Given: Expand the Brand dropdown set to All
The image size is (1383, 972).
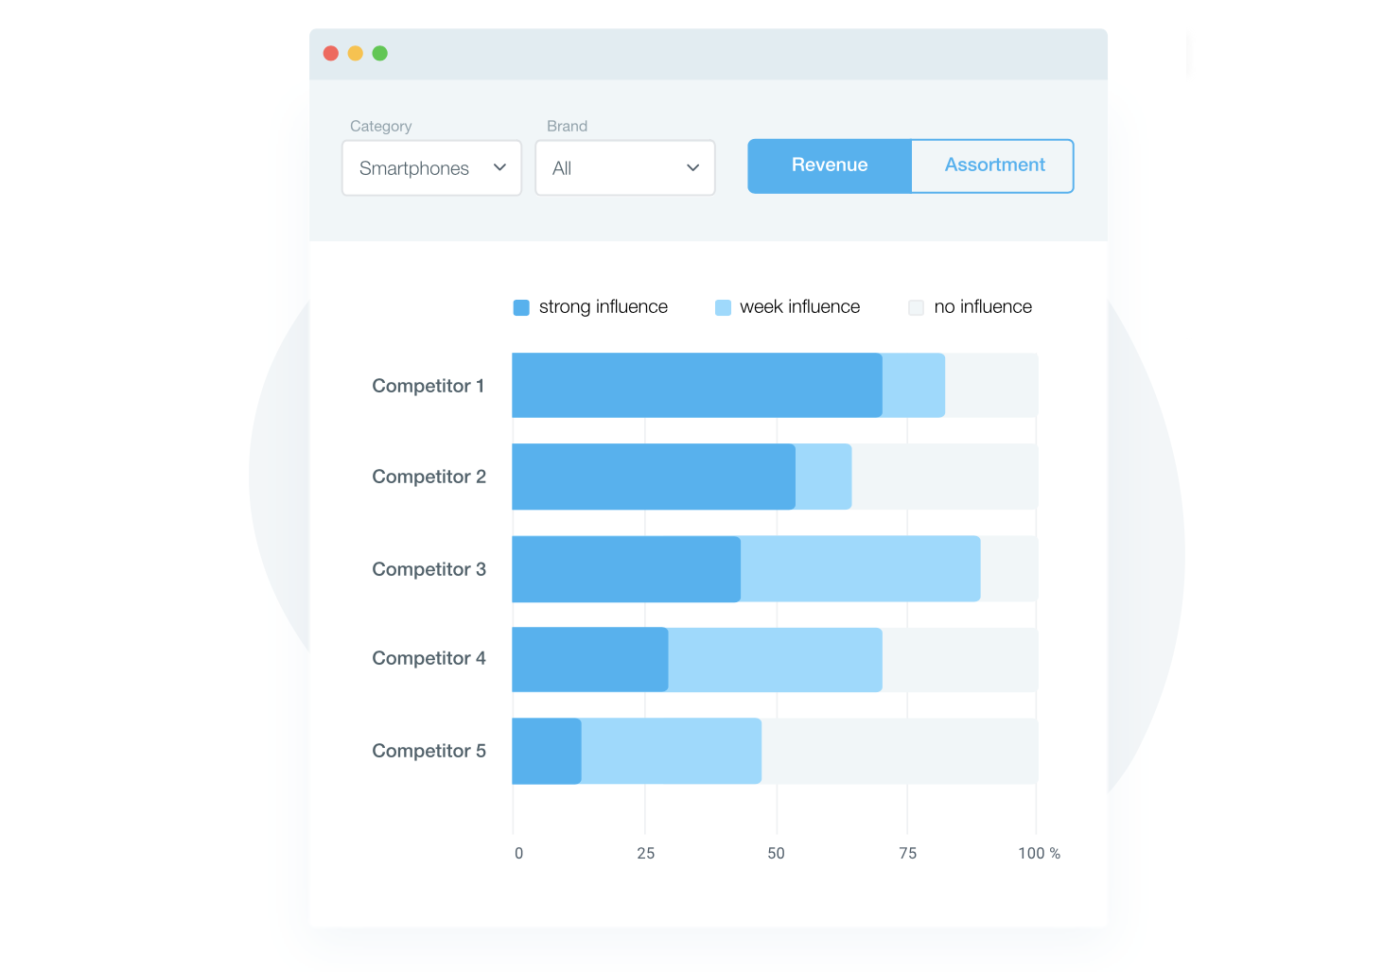Looking at the screenshot, I should (x=624, y=168).
